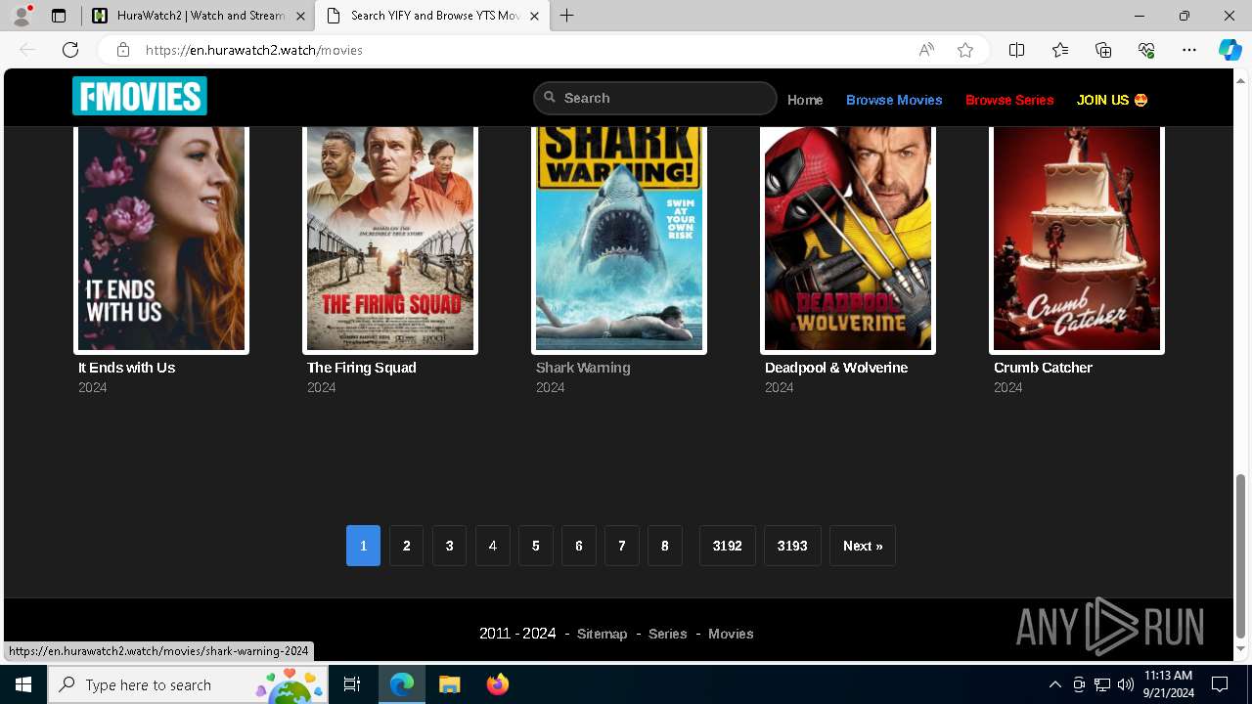This screenshot has height=704, width=1252.
Task: Open Browser essentials
Action: click(x=1146, y=50)
